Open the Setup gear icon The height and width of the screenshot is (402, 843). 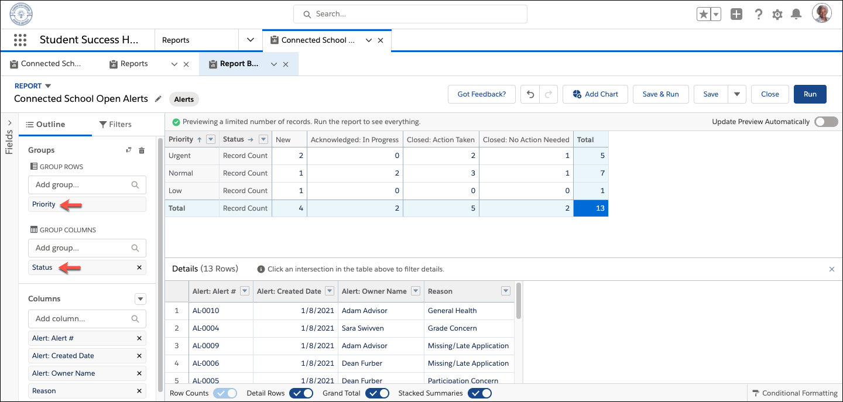777,15
